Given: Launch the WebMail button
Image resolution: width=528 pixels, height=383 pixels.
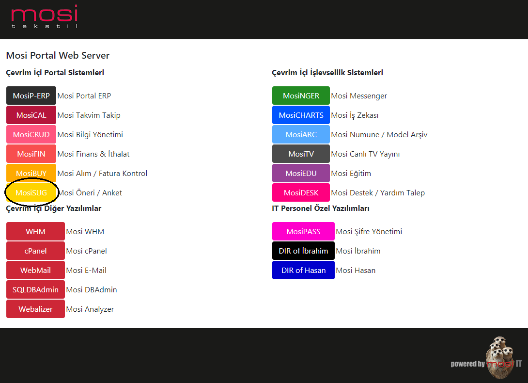Looking at the screenshot, I should coord(35,270).
